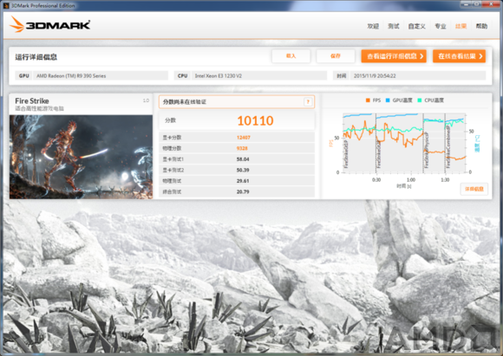Screen dimensions: 503x356
Task: Switch to the 测试 tab
Action: pos(394,26)
